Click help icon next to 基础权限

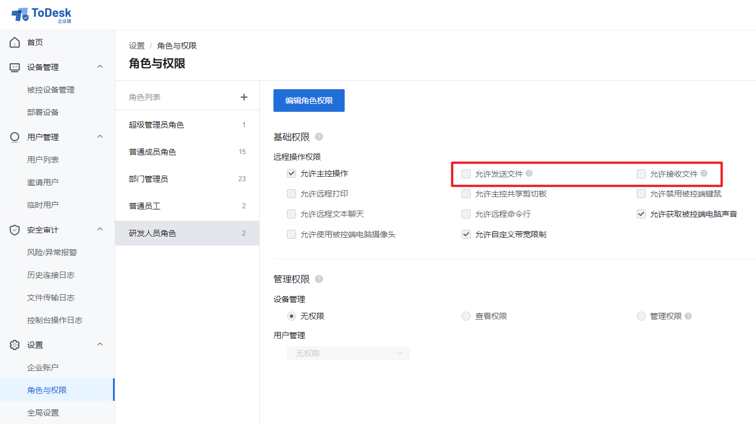(x=319, y=137)
